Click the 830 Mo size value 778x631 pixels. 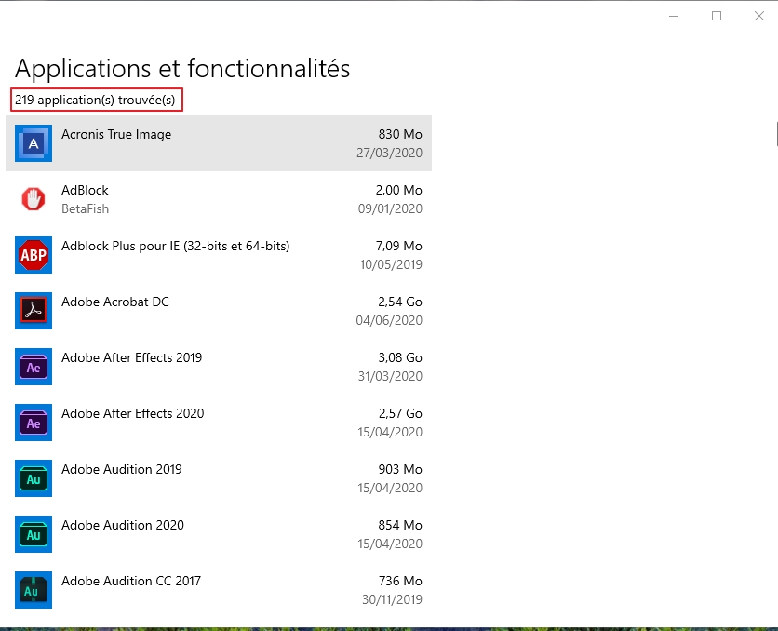click(x=400, y=134)
